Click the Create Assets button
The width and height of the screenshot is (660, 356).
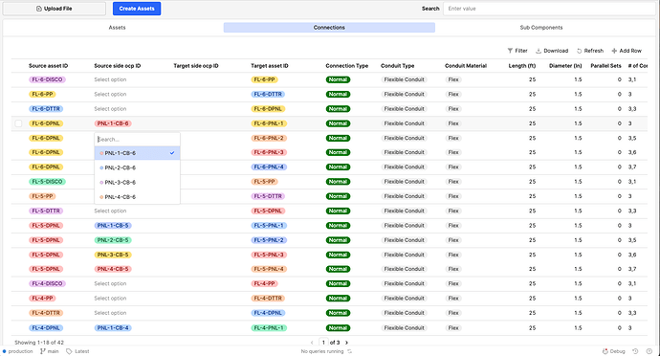click(x=137, y=9)
